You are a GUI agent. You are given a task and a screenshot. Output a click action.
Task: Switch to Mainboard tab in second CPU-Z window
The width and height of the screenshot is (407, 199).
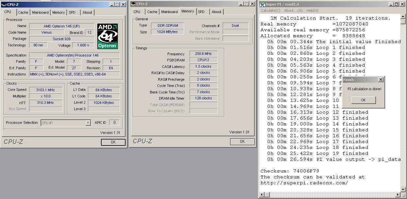coord(169,12)
